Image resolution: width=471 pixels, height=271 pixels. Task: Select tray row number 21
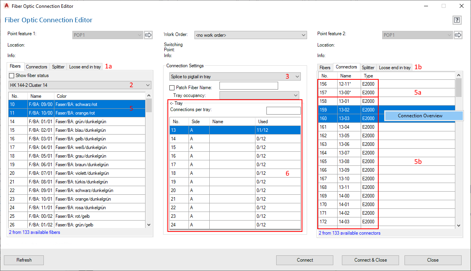tap(235, 199)
